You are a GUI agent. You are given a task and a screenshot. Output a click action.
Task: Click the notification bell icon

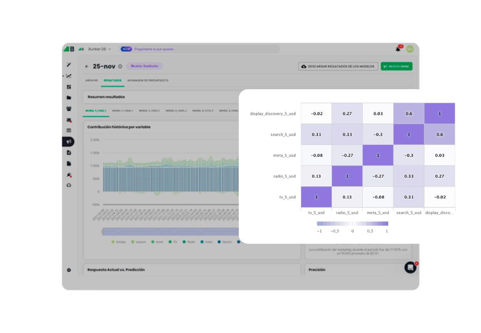398,49
